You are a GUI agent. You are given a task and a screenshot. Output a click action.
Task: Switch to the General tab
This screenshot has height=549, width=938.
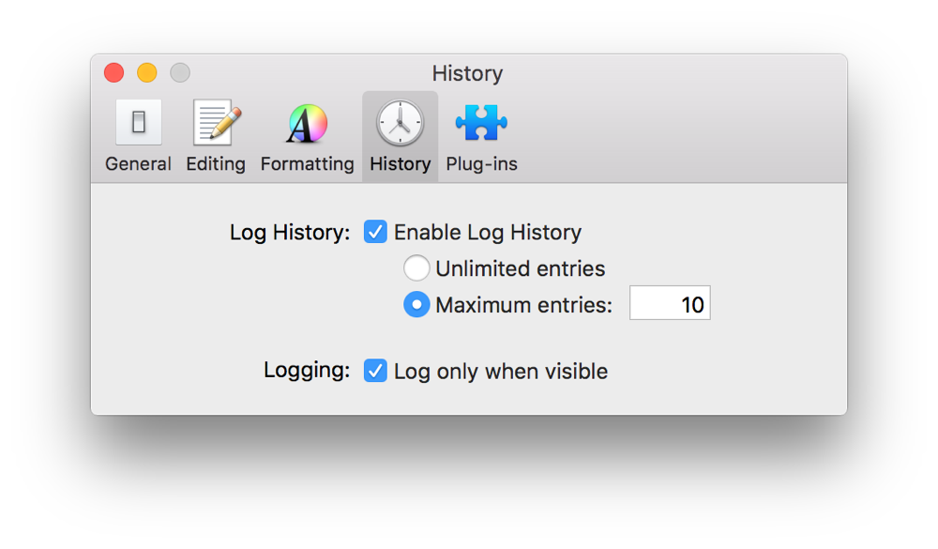point(138,134)
